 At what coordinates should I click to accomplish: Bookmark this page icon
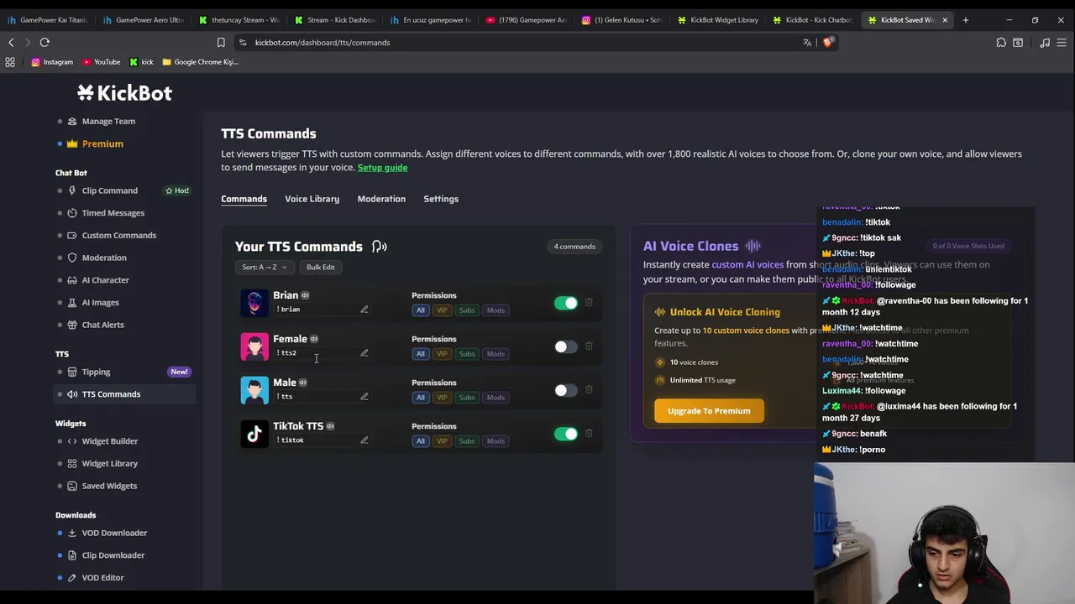tap(221, 42)
